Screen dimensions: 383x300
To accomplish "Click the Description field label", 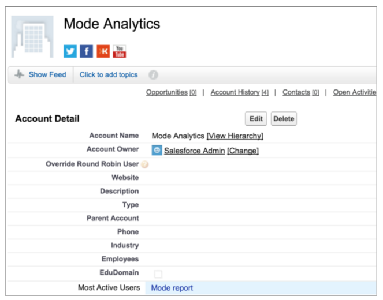I will click(120, 191).
